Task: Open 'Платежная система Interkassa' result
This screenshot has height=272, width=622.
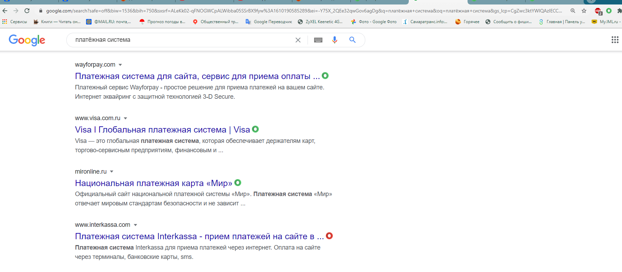Action: [199, 236]
